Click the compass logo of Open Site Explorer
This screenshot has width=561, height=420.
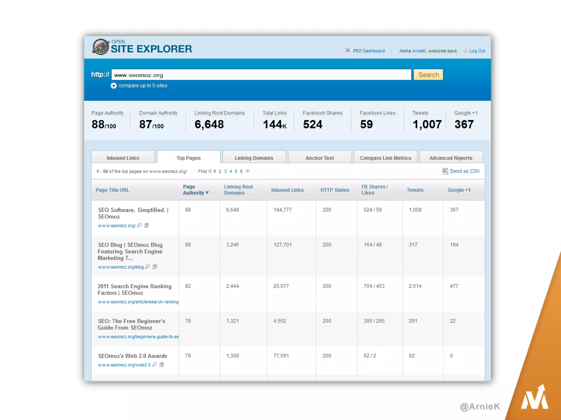click(x=101, y=47)
